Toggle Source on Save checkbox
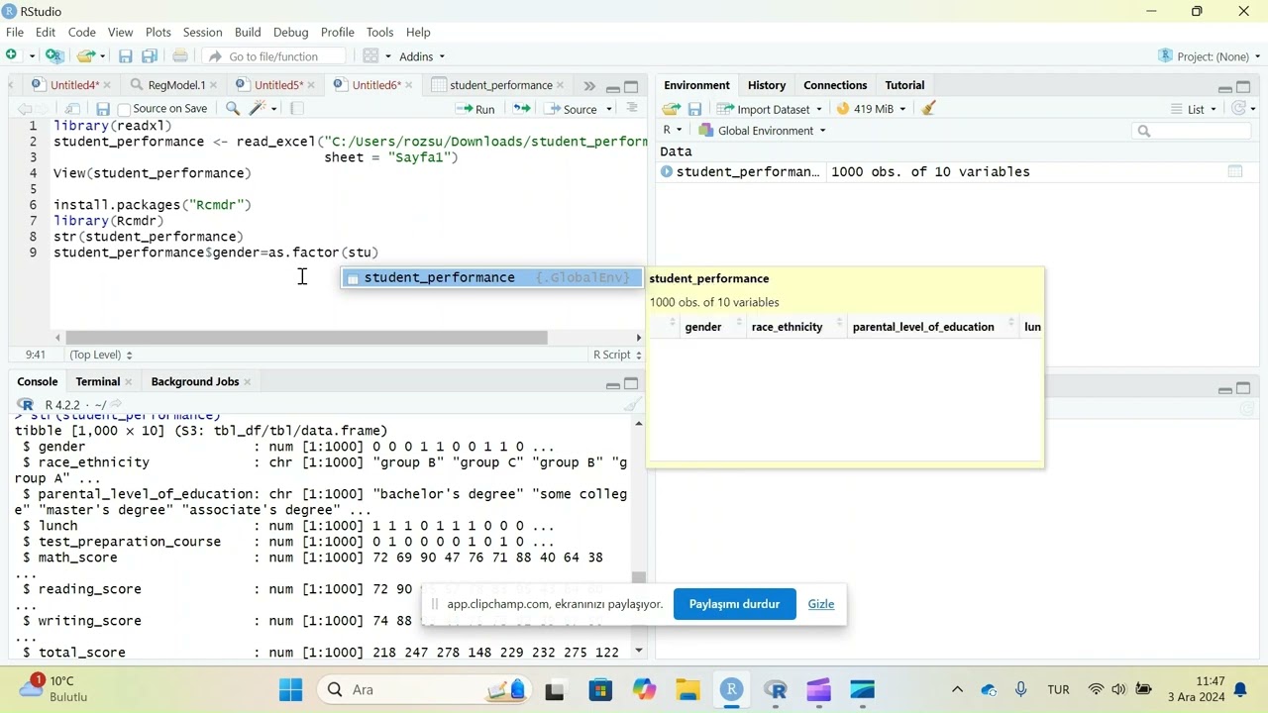The image size is (1268, 713). point(124,109)
